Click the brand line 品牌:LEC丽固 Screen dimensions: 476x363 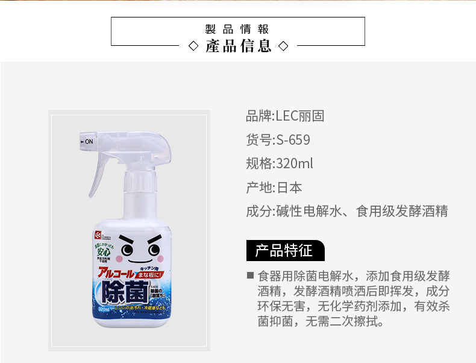click(x=285, y=116)
